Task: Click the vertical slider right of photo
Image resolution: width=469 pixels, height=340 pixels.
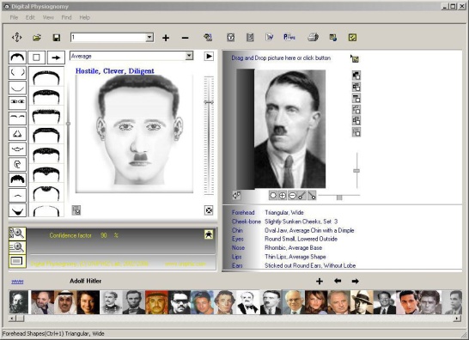Action: pyautogui.click(x=356, y=171)
